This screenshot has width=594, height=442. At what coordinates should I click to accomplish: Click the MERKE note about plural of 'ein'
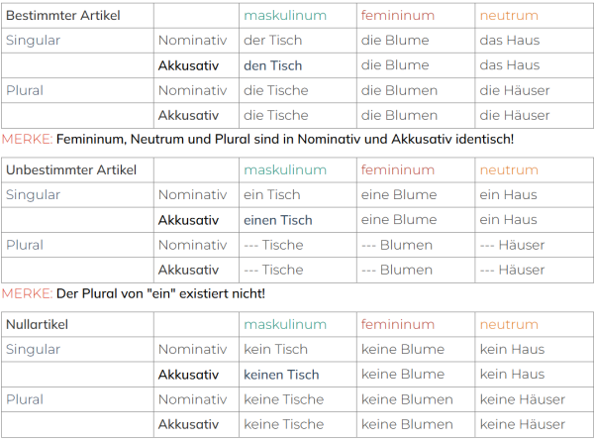[134, 293]
